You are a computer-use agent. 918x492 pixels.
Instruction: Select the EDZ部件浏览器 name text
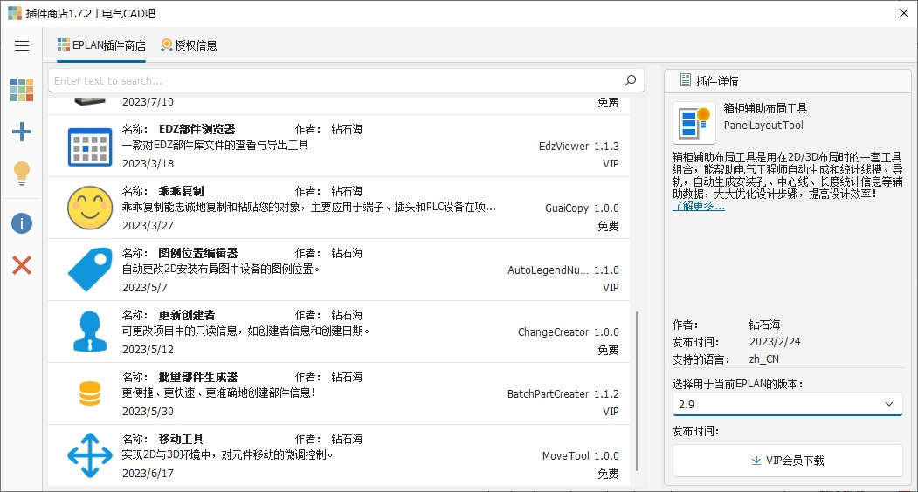pos(197,129)
